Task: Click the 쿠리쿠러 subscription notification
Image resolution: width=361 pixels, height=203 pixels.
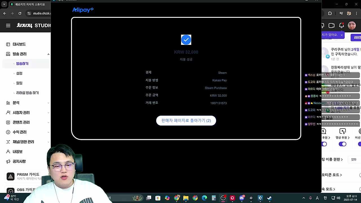Action: click(x=342, y=54)
